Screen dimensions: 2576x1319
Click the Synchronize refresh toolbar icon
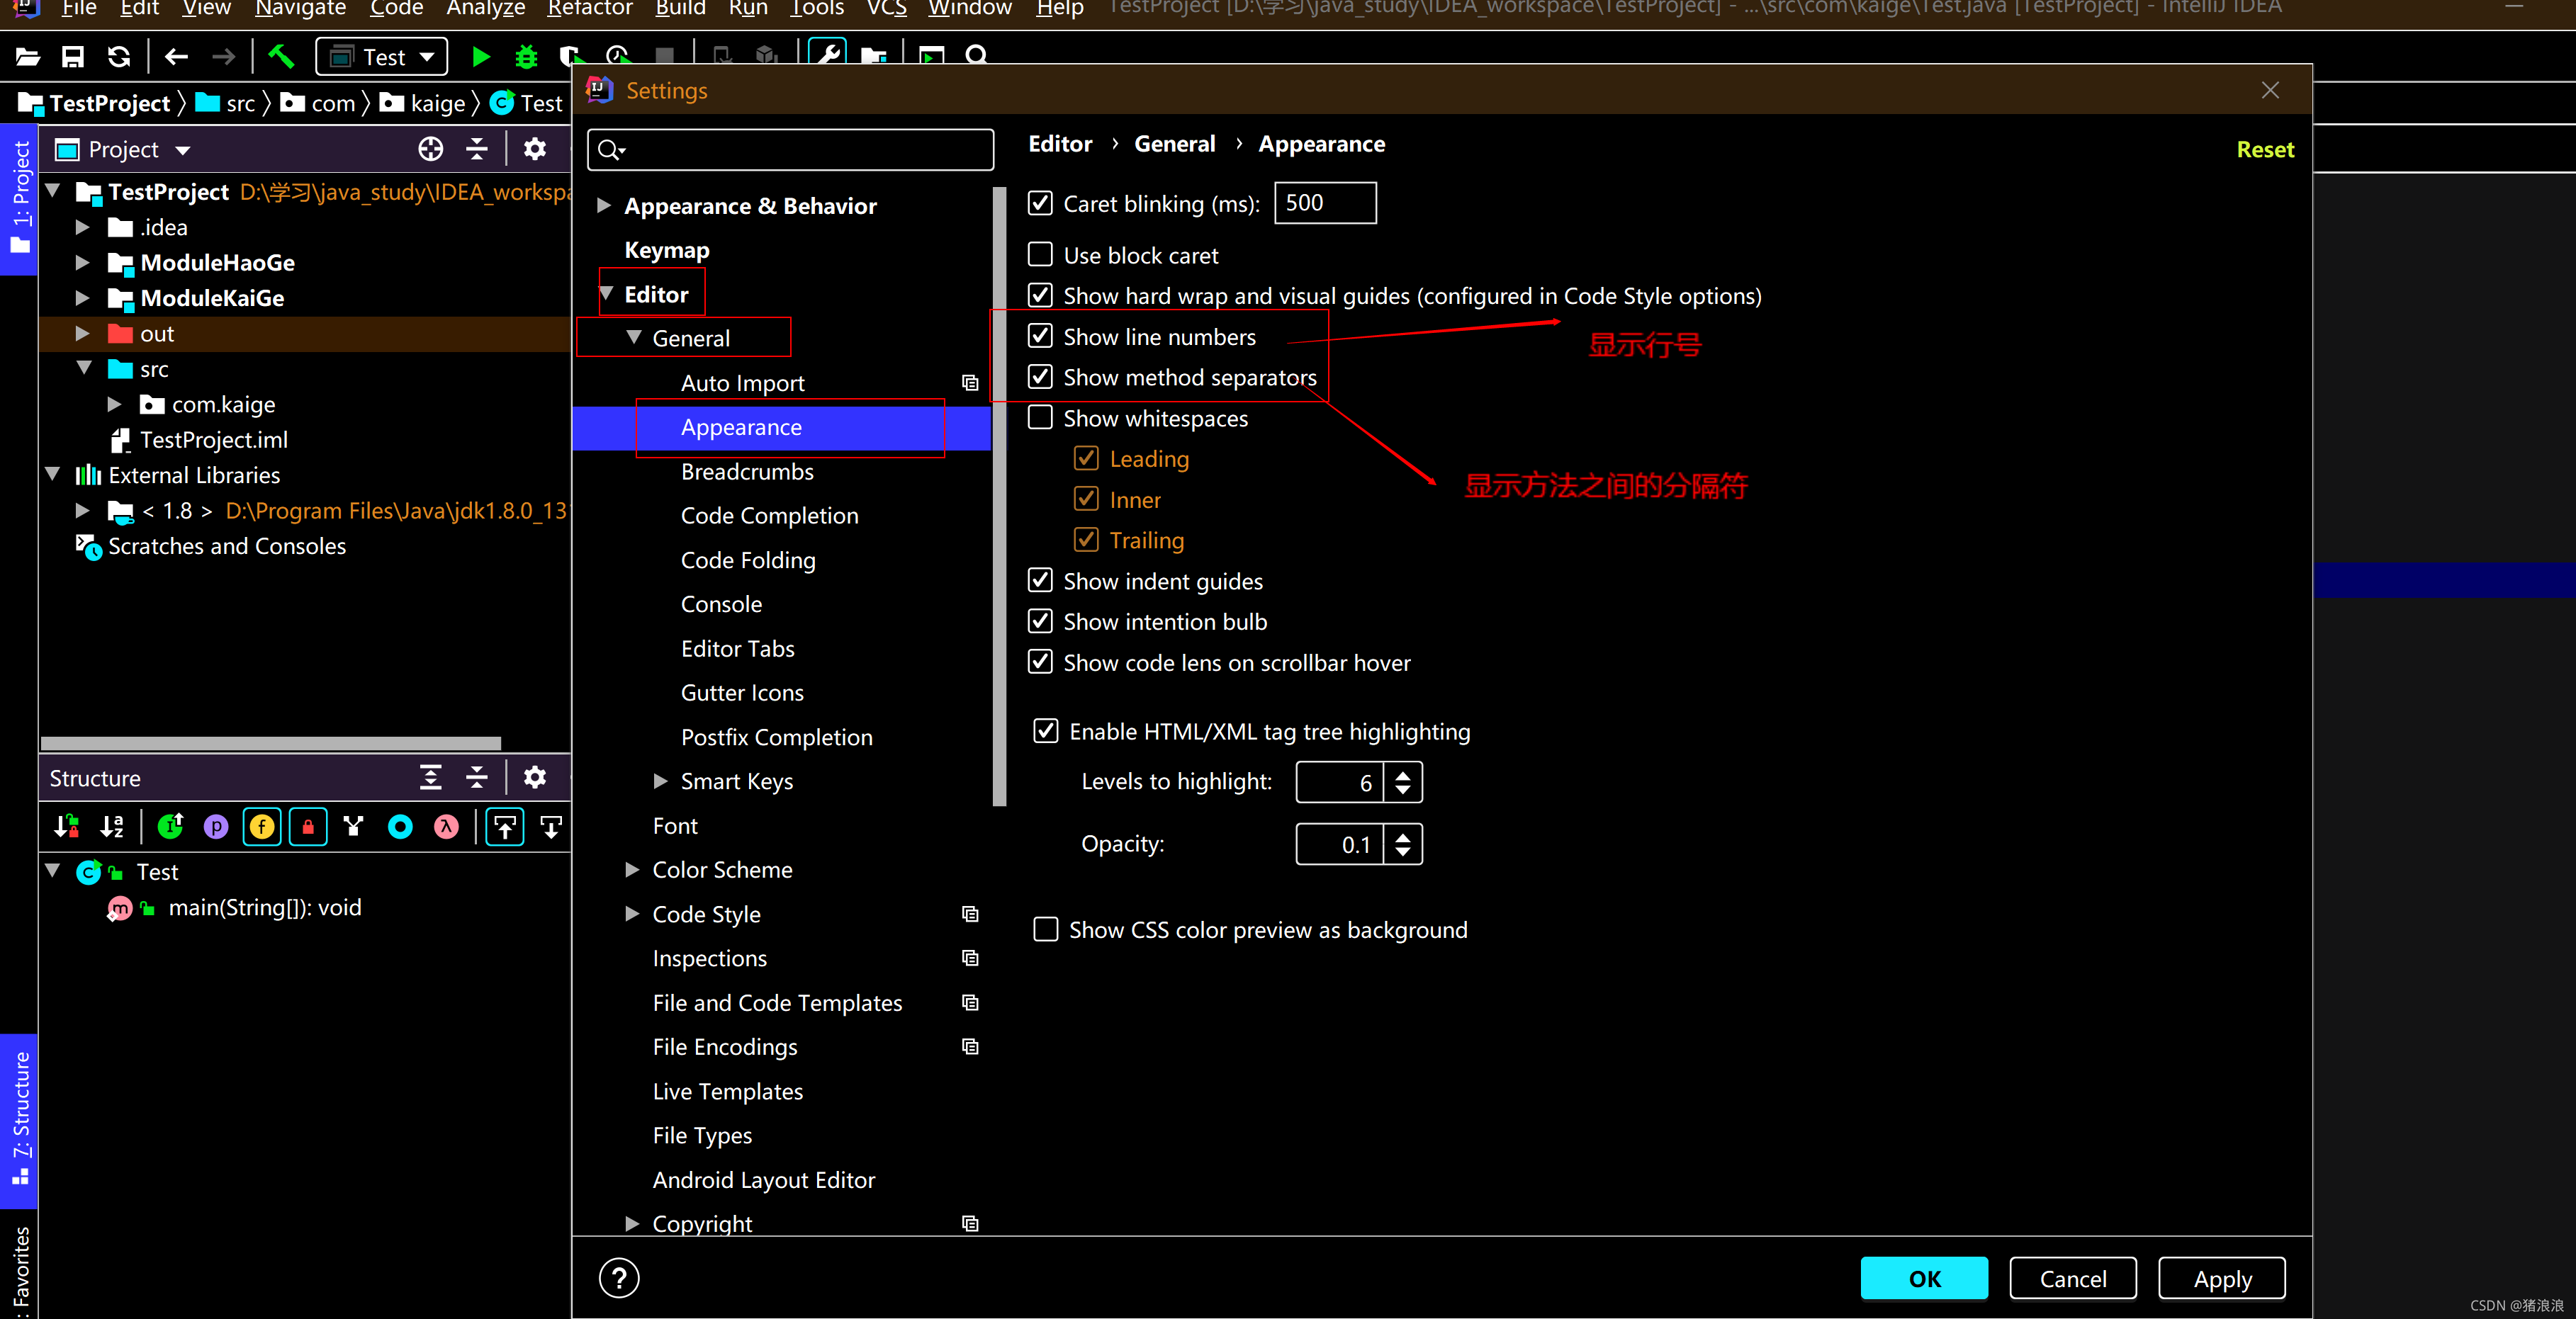coord(119,57)
